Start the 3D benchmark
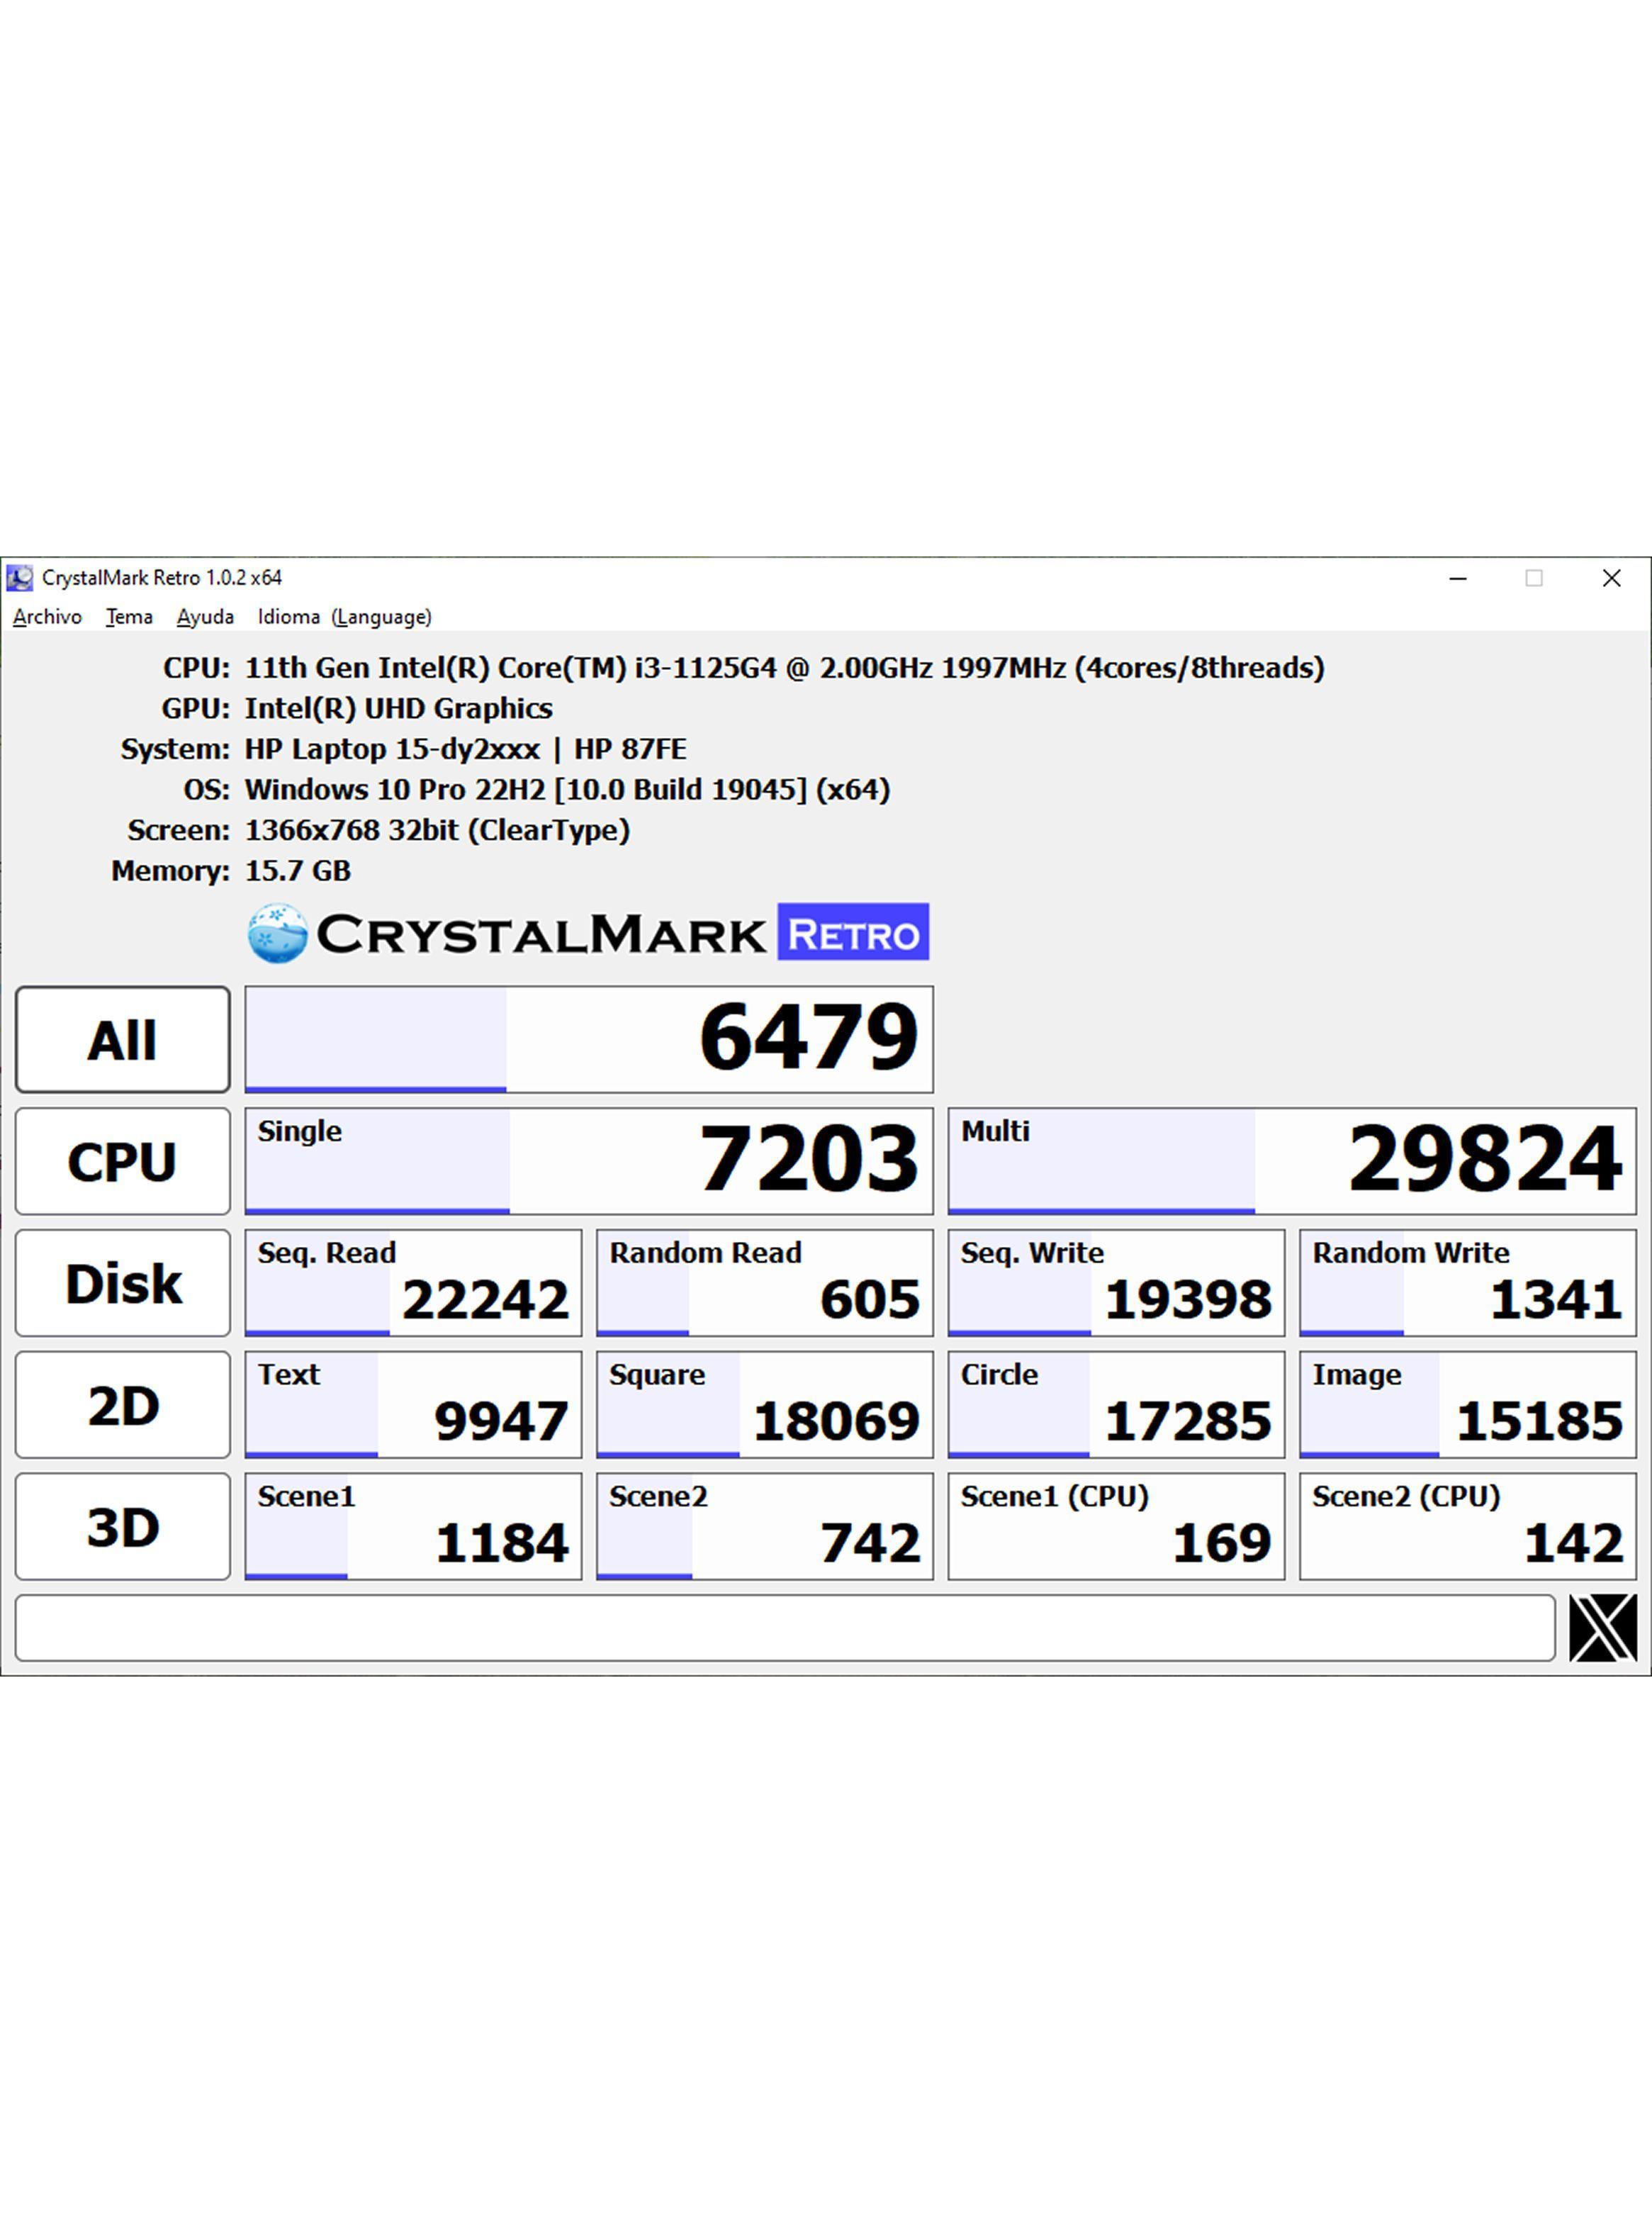 pyautogui.click(x=123, y=1527)
